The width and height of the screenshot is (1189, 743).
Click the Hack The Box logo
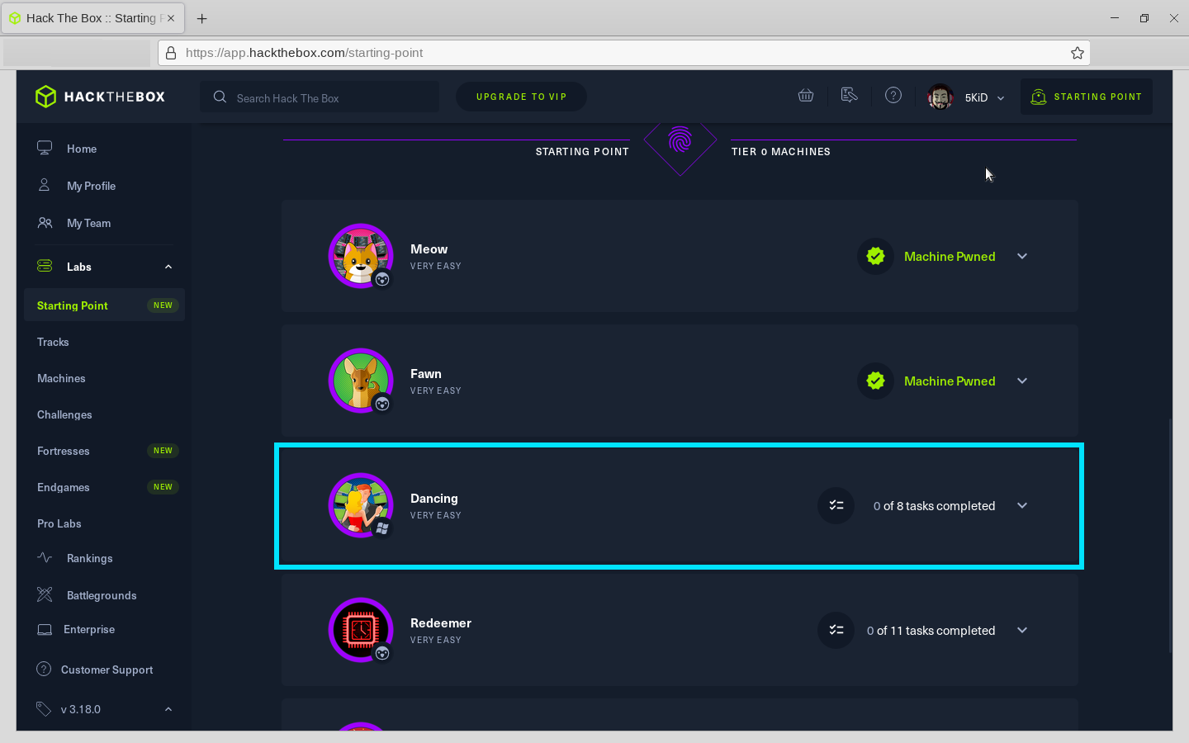(x=100, y=97)
